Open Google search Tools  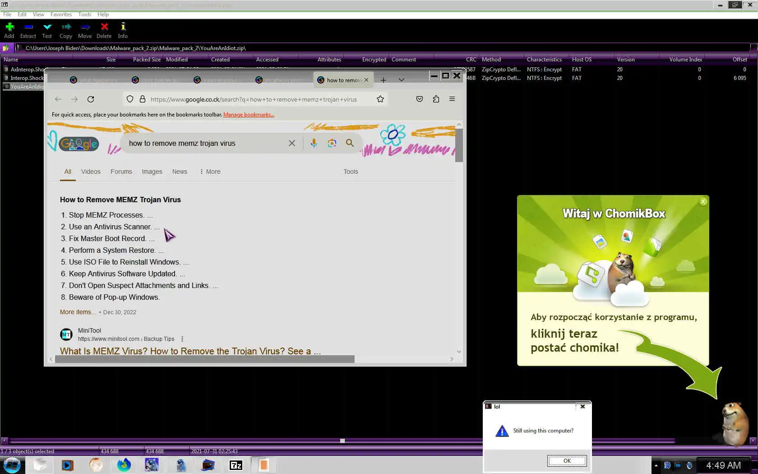351,172
